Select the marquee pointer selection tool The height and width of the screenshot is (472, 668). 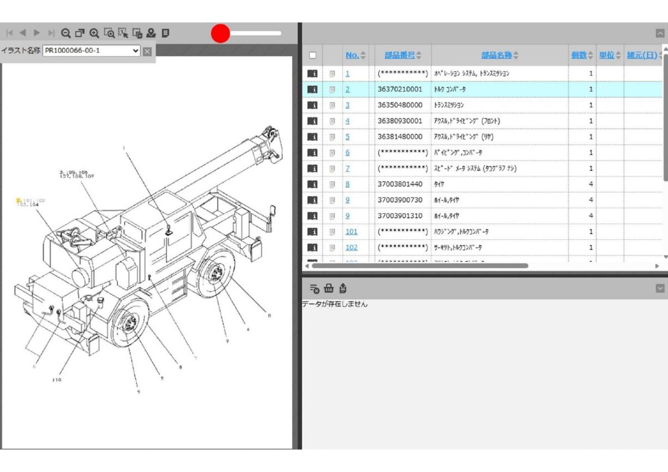[x=123, y=33]
